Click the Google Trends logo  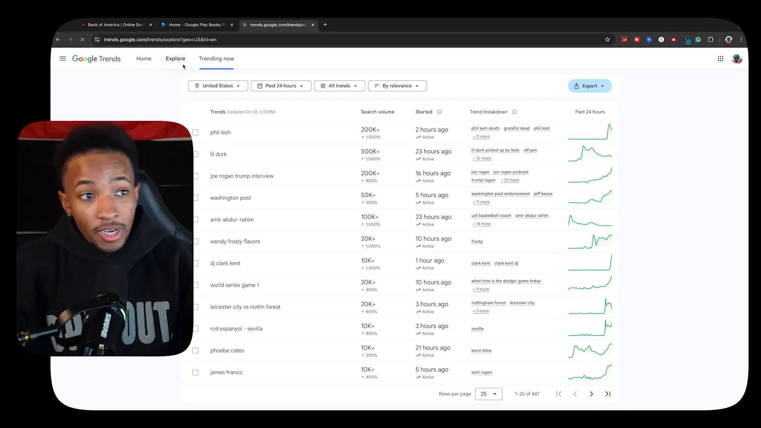tap(96, 59)
